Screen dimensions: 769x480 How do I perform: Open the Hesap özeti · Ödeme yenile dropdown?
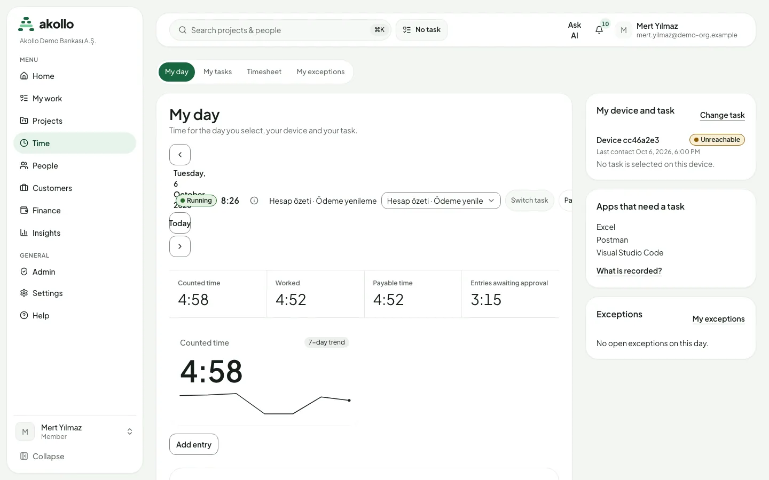tap(441, 201)
